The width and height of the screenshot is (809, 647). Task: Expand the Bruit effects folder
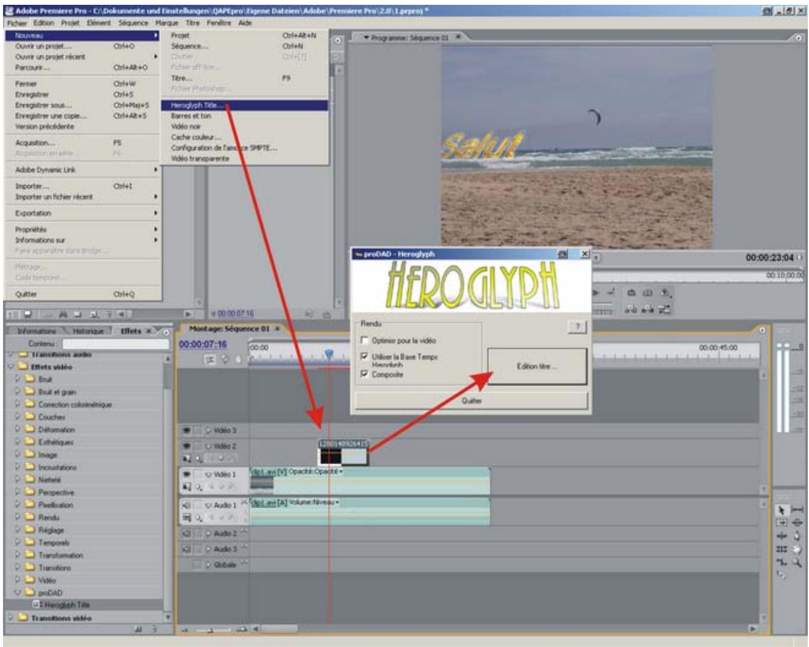pyautogui.click(x=18, y=379)
